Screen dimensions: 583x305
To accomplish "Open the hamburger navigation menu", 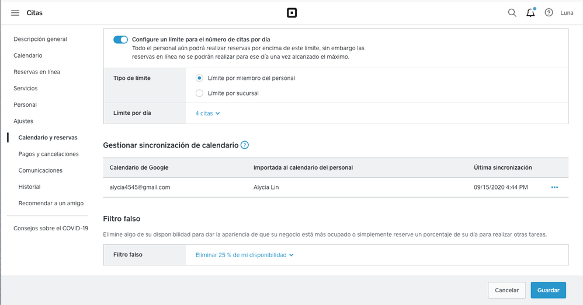I will tap(15, 13).
